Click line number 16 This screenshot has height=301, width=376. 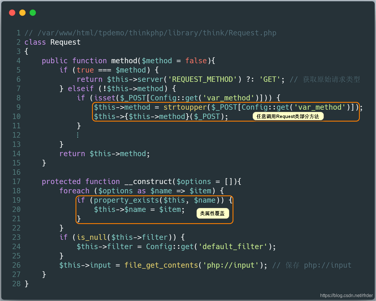pos(16,172)
